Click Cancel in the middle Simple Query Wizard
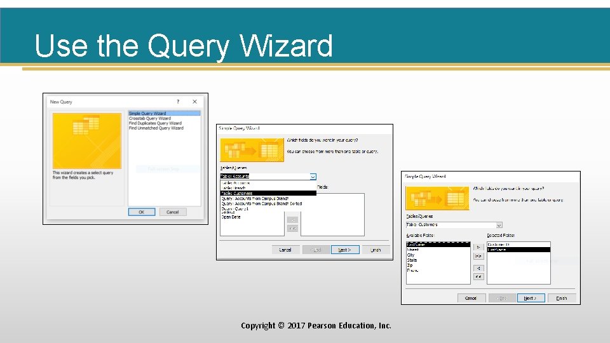The width and height of the screenshot is (610, 343). point(285,250)
